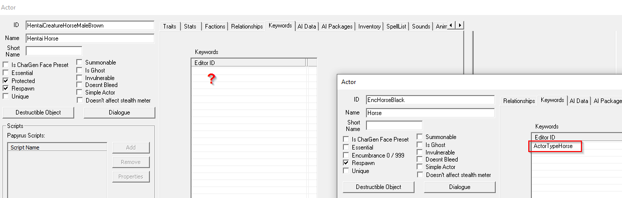622x198 pixels.
Task: Focus ID field EncHorseBlack
Action: pyautogui.click(x=430, y=99)
